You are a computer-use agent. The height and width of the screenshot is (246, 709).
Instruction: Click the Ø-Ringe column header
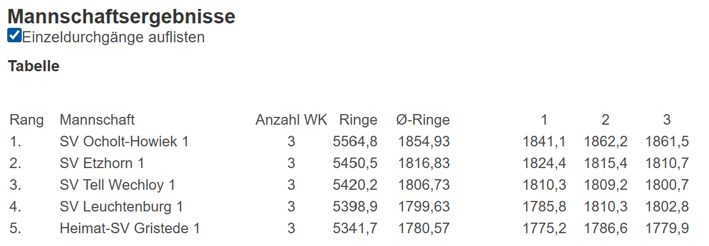[423, 120]
